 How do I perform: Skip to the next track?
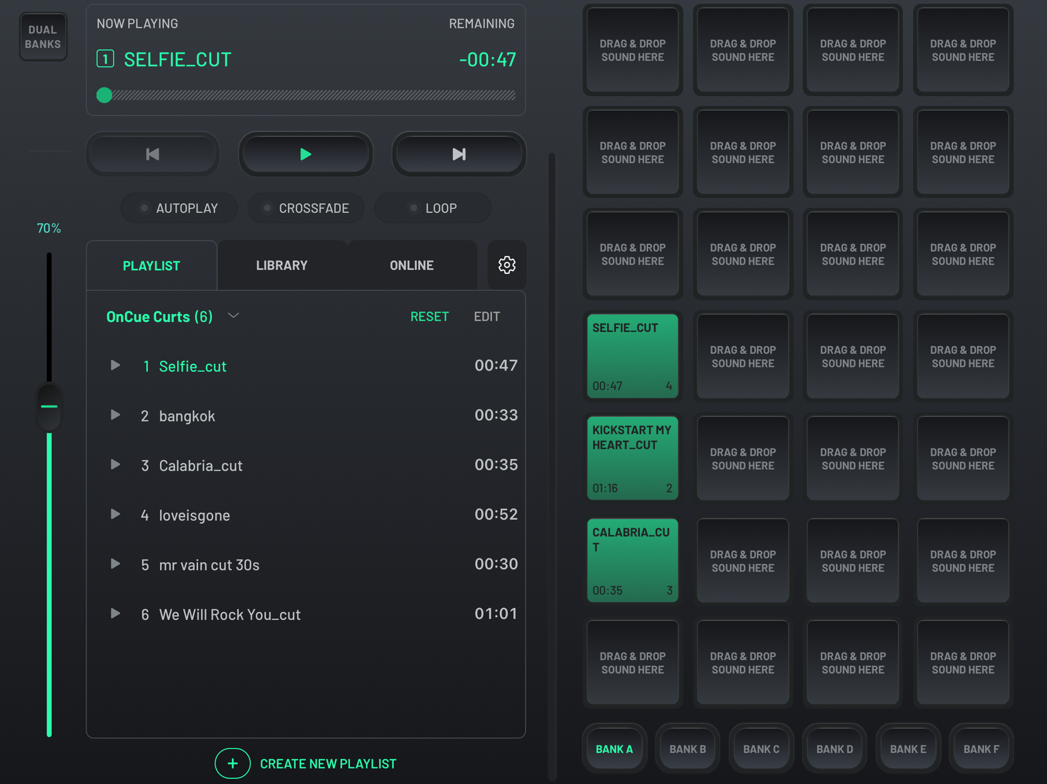click(x=459, y=154)
